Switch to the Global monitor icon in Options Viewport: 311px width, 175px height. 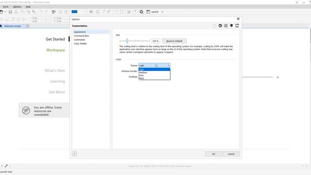click(x=237, y=26)
